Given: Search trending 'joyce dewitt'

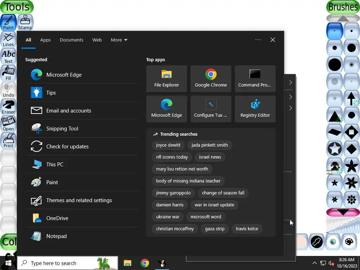Looking at the screenshot, I should click(168, 145).
